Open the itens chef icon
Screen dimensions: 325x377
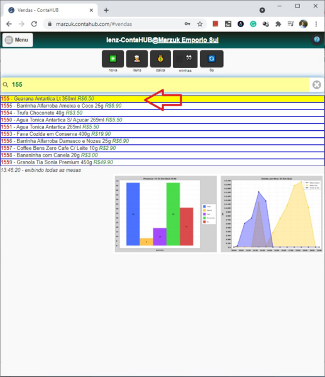coord(137,59)
